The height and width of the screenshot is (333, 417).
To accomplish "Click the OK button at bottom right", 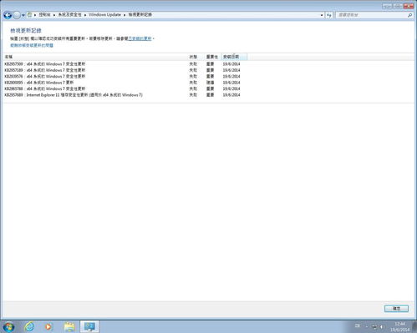I will pos(396,309).
